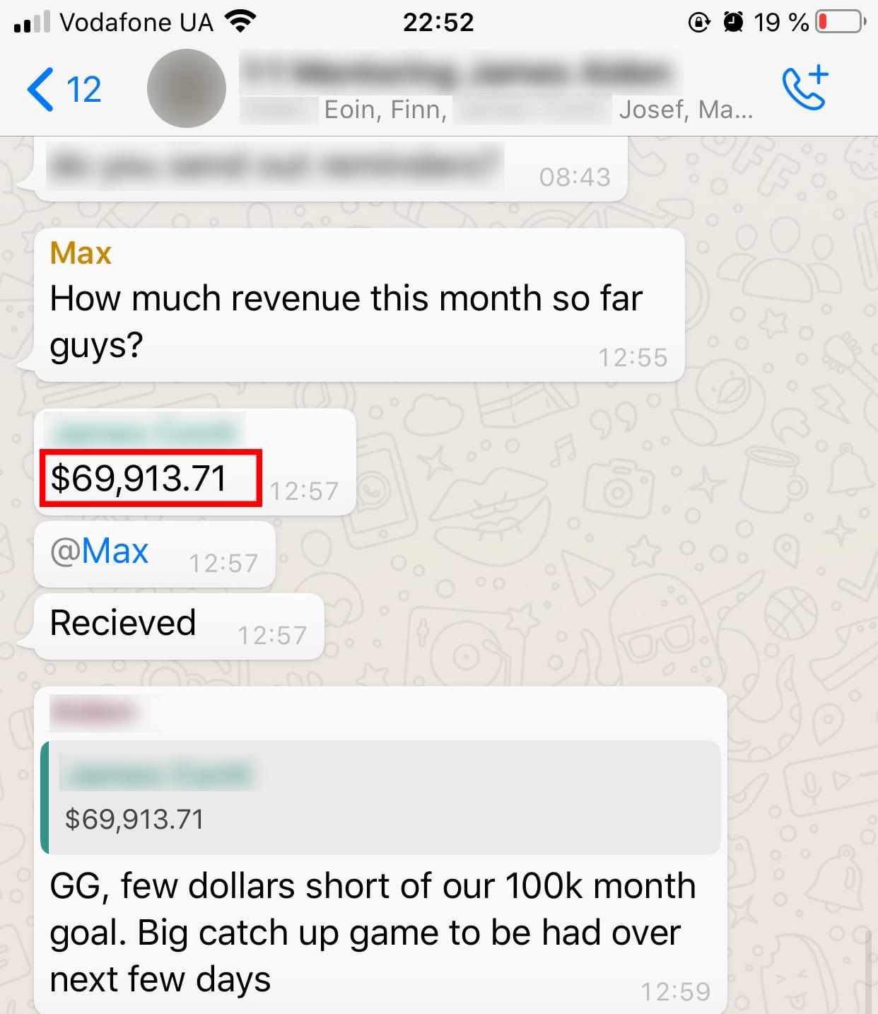Tap the 22:52 clock in status bar
The width and height of the screenshot is (878, 1014).
point(438,22)
